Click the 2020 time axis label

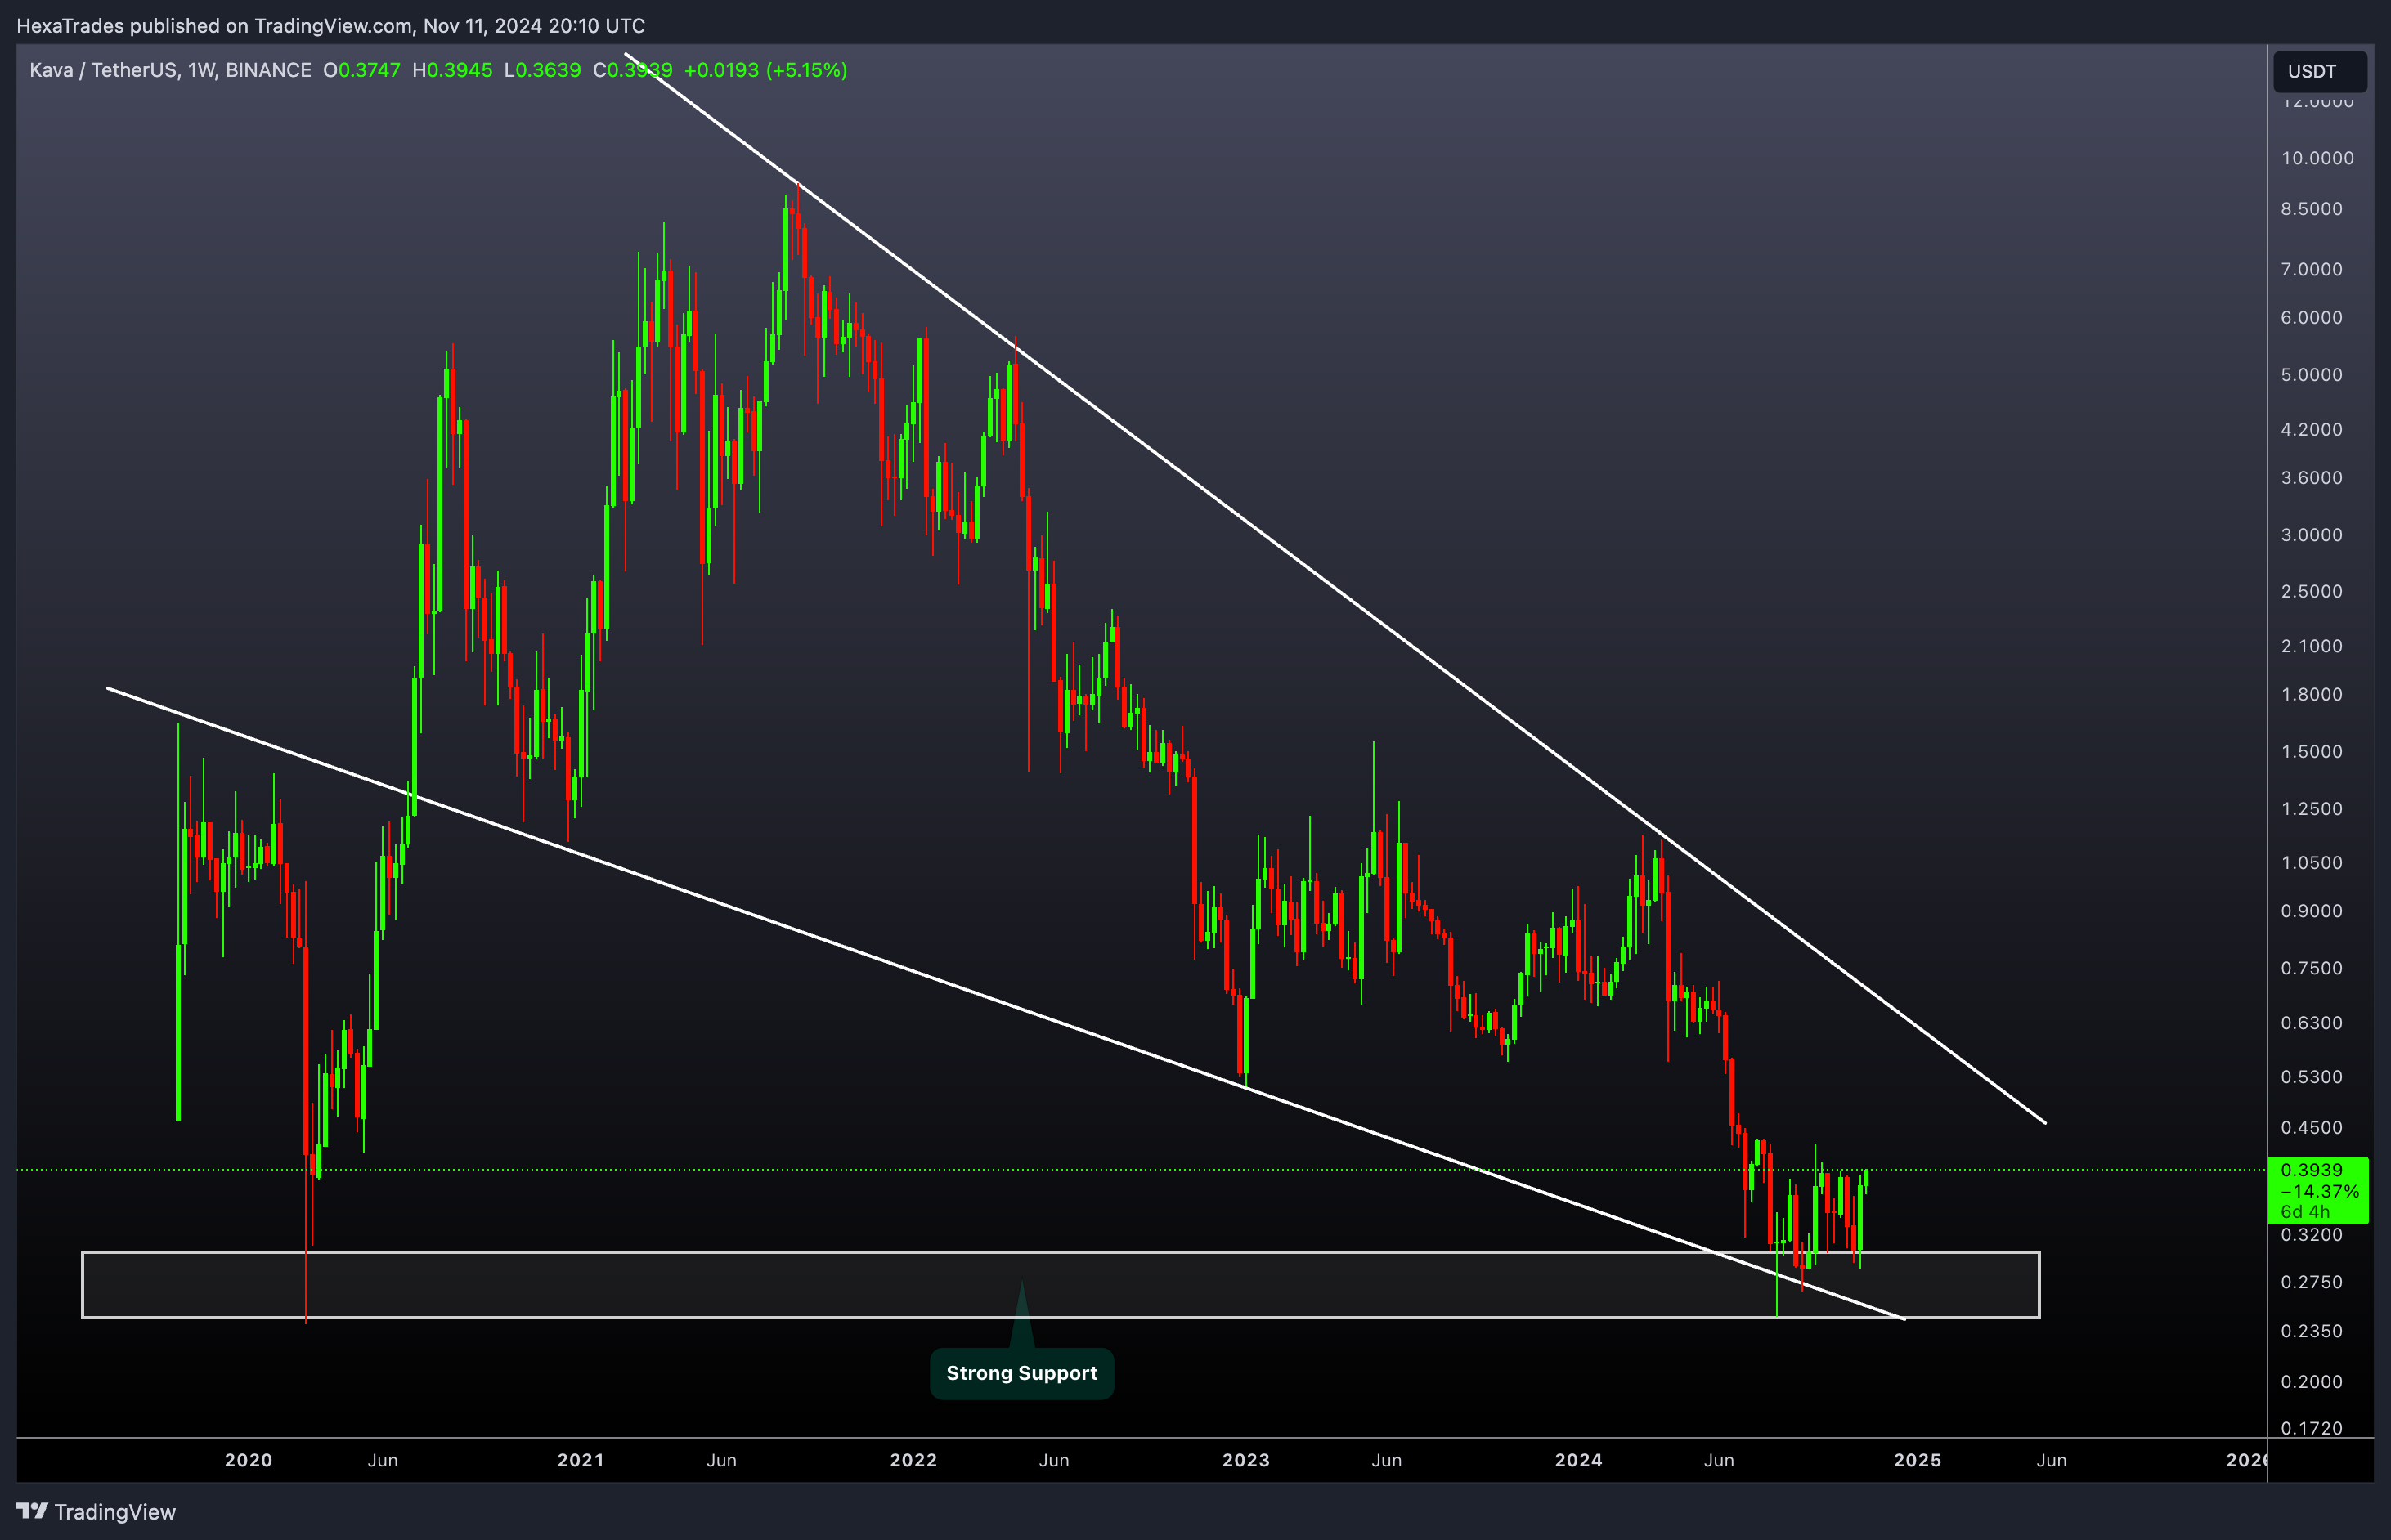pyautogui.click(x=248, y=1460)
